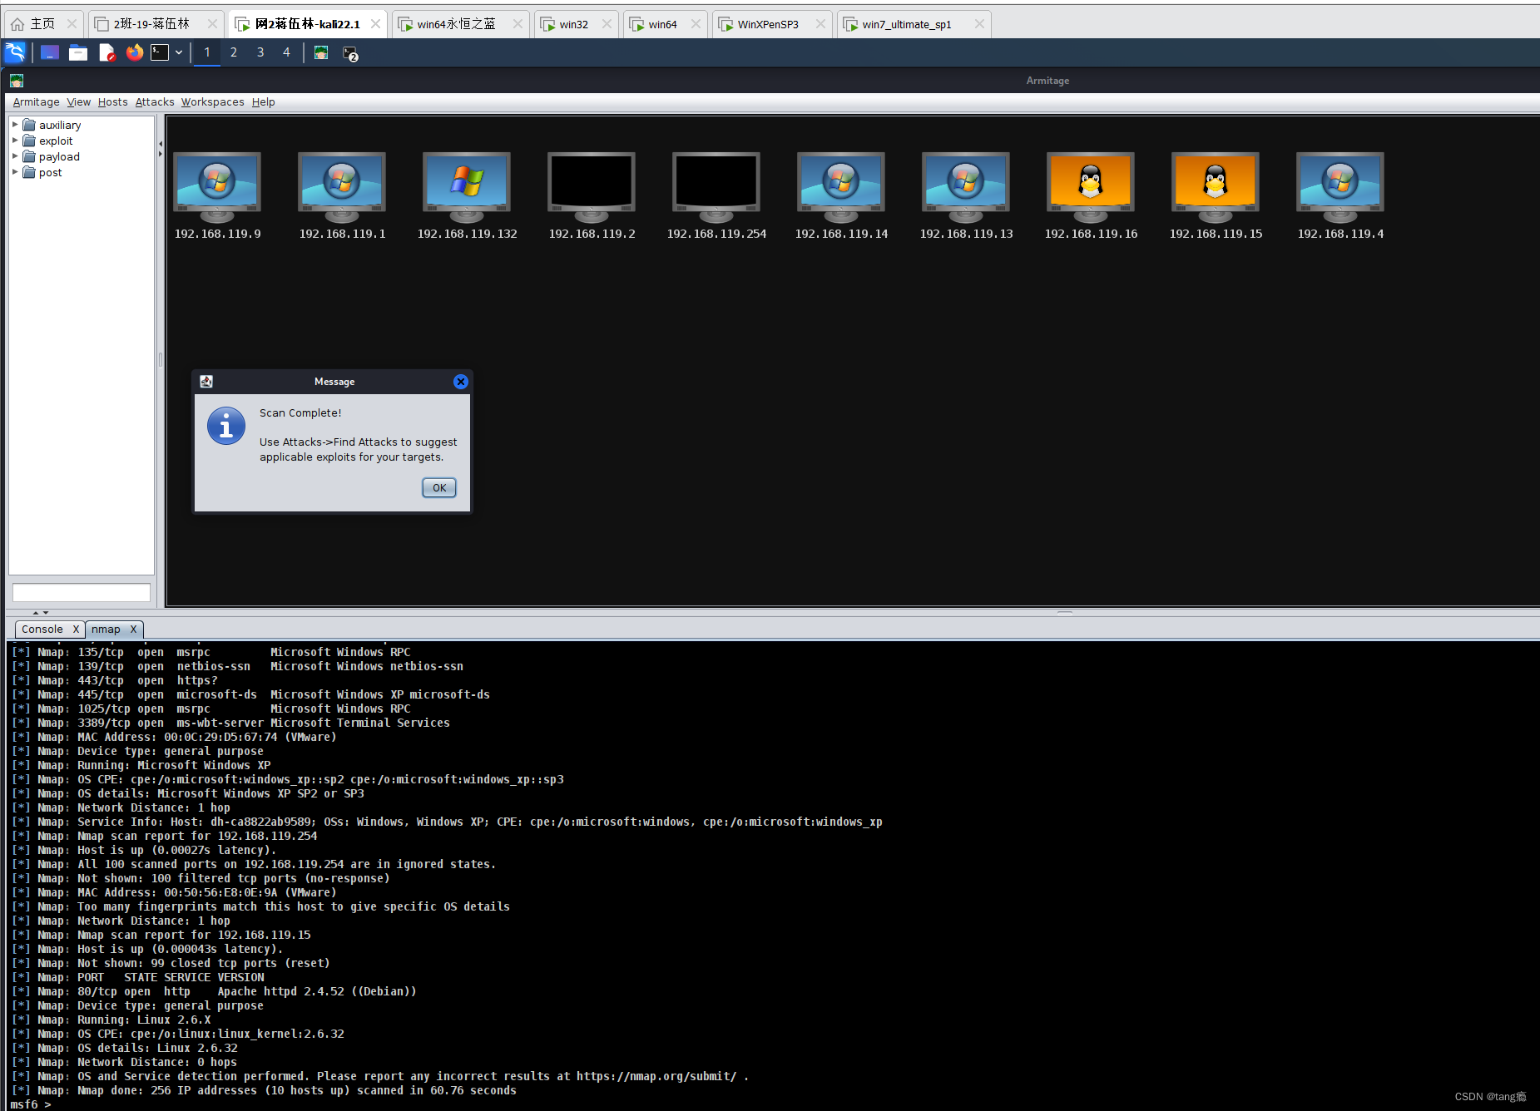Switch to workspace 2
This screenshot has width=1540, height=1111.
click(x=234, y=52)
